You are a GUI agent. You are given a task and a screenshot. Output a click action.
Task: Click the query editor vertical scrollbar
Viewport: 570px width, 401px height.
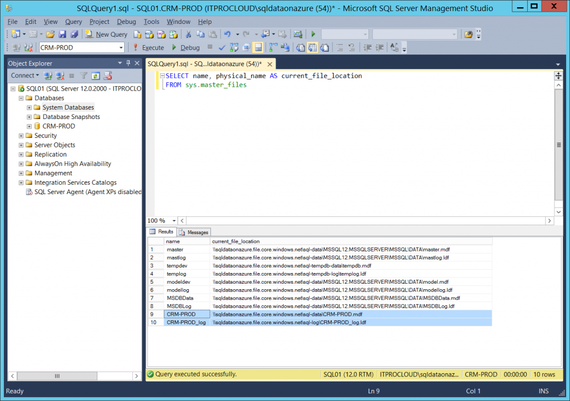559,145
